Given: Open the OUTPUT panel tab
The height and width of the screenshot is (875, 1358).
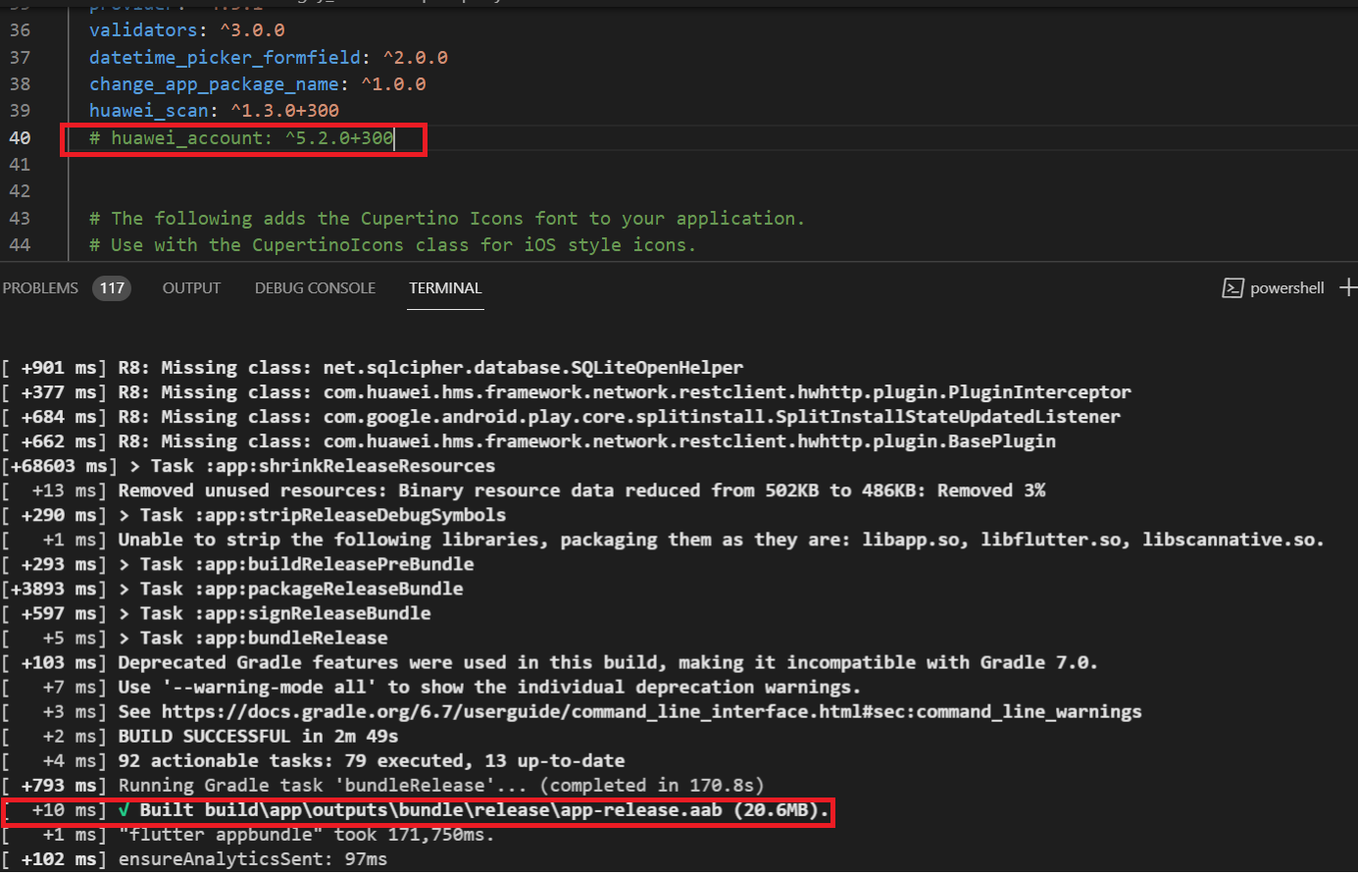Looking at the screenshot, I should click(x=191, y=287).
